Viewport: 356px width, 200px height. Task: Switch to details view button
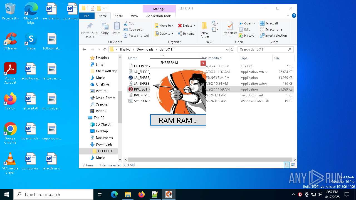(287, 165)
